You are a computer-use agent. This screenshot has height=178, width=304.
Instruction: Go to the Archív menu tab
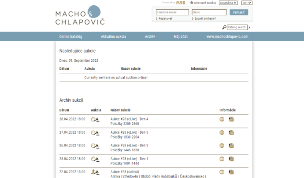[x=150, y=36]
